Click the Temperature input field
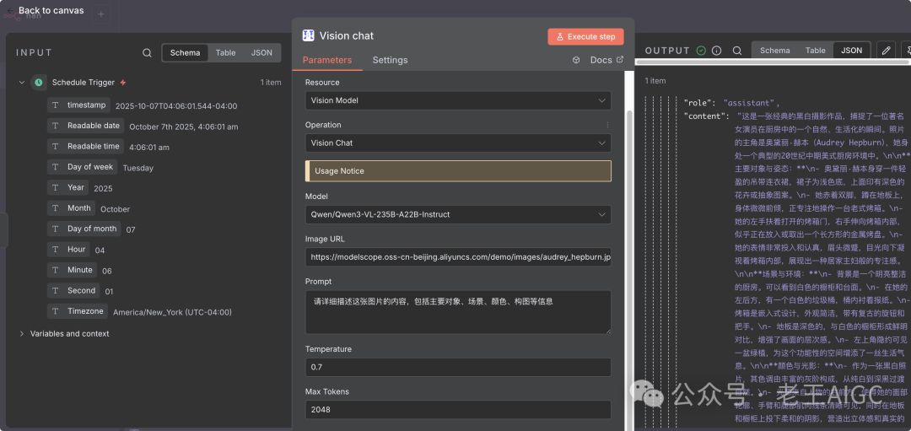 (x=458, y=367)
